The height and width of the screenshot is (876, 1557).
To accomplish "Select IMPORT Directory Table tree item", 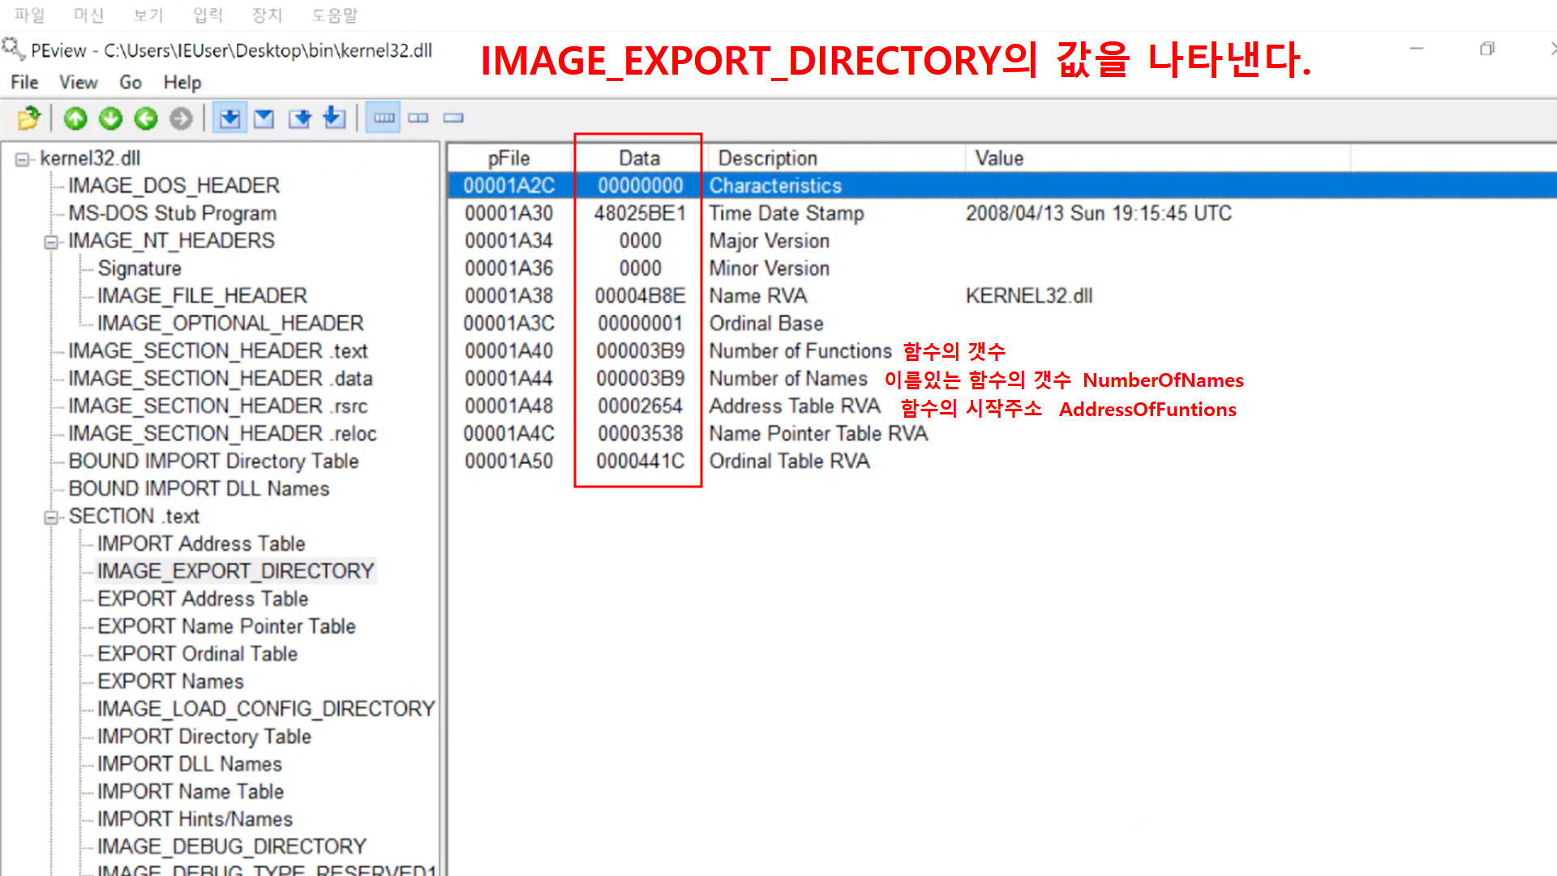I will click(x=204, y=737).
